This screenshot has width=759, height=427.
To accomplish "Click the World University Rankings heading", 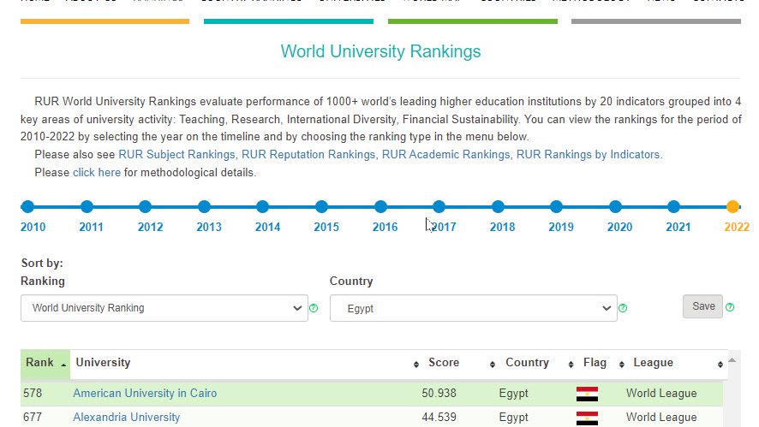I will click(x=380, y=51).
